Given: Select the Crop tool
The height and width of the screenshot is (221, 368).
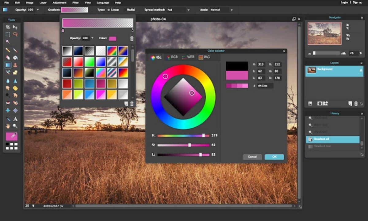Looking at the screenshot, I should click(8, 27).
